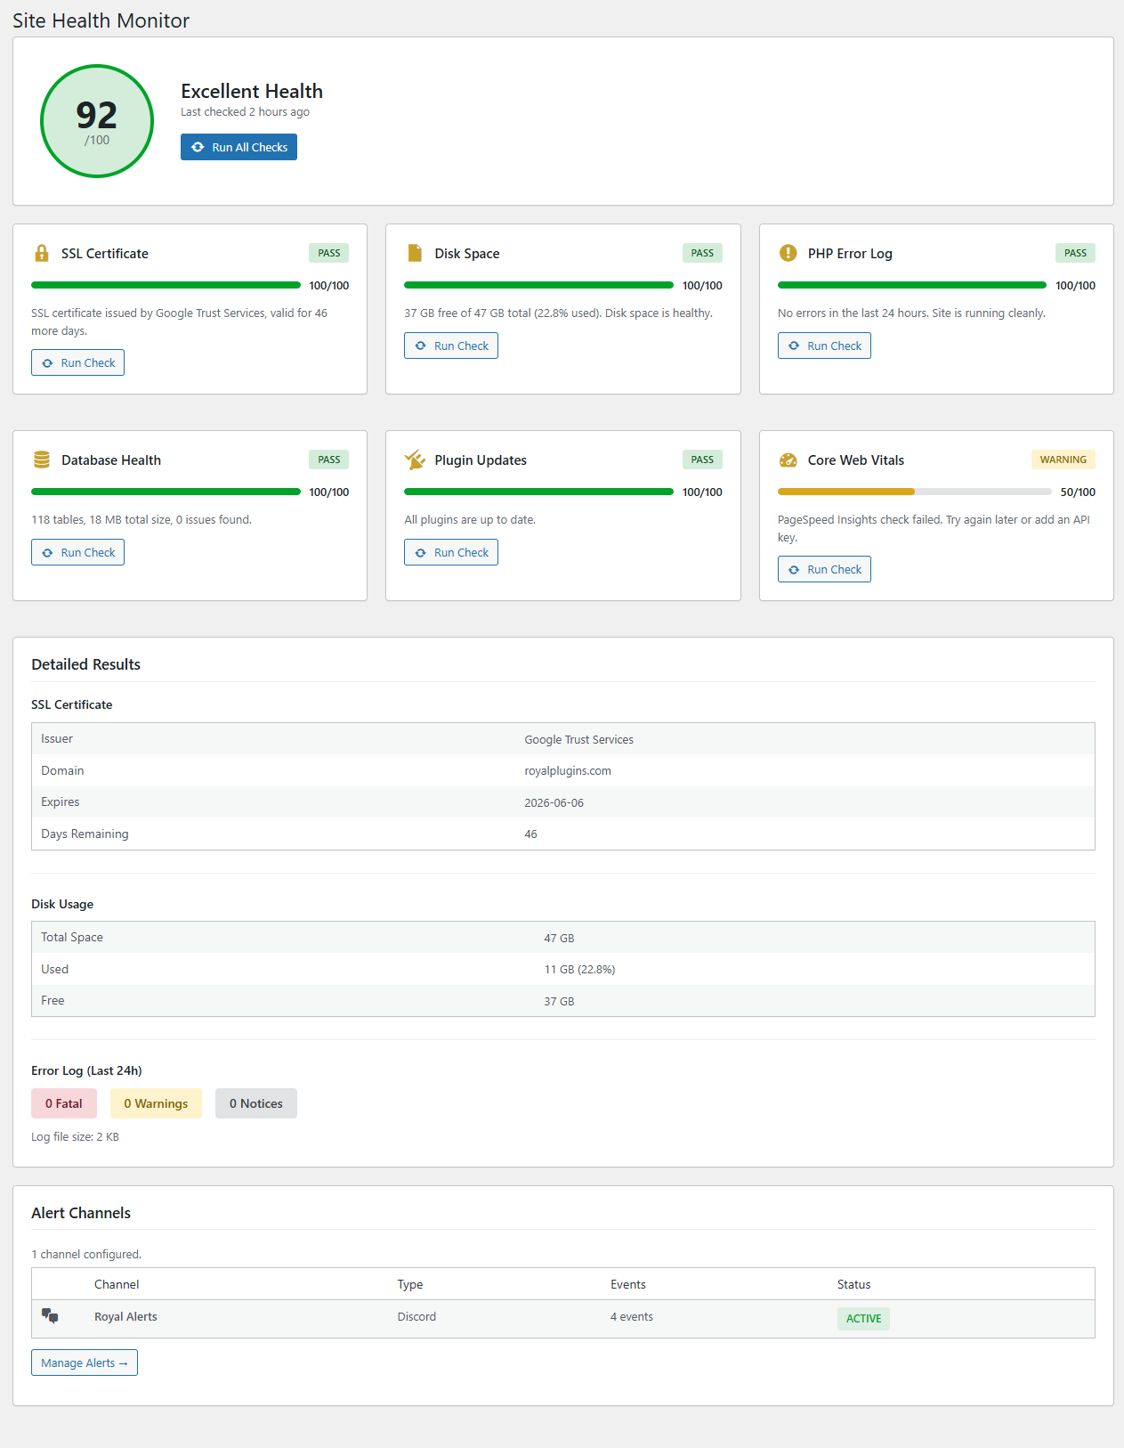
Task: Click the Plugin Updates plug icon
Action: pos(415,460)
